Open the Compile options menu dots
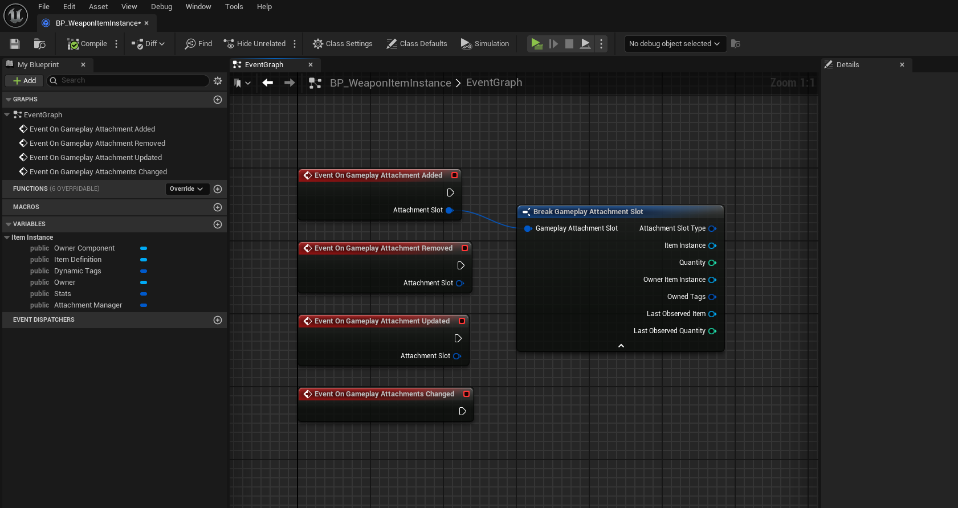This screenshot has height=508, width=958. (116, 44)
